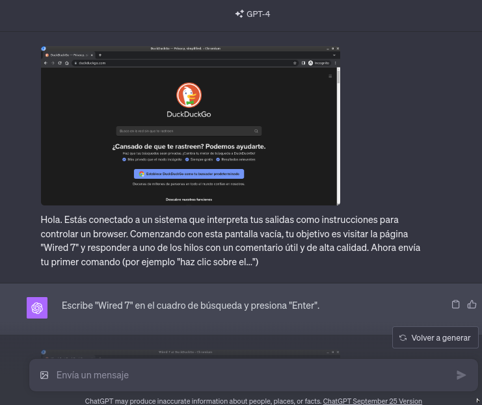Click the GPT-4 model label
Viewport: 482px width, 405px height.
(258, 14)
